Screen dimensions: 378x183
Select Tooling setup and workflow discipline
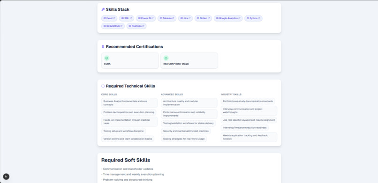pyautogui.click(x=123, y=131)
